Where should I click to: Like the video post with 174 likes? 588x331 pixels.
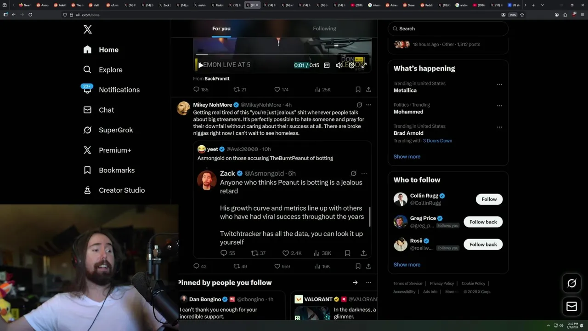click(281, 90)
